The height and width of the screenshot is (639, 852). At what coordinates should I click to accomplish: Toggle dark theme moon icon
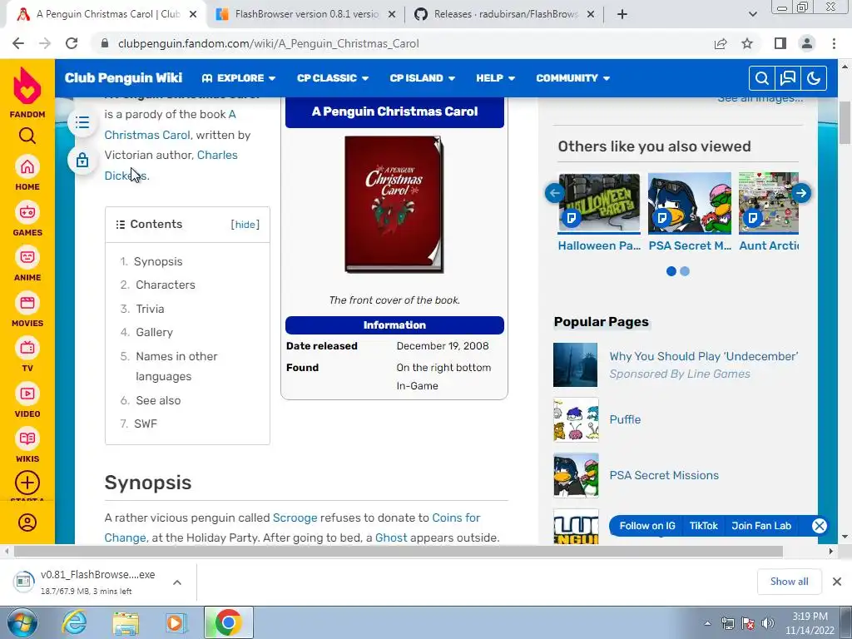tap(814, 78)
